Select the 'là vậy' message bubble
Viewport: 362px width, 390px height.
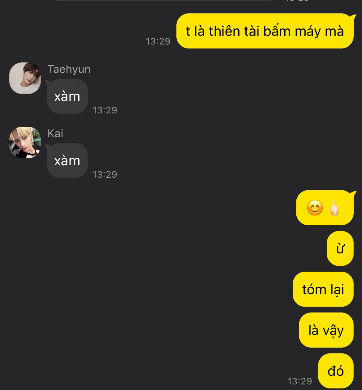[326, 330]
